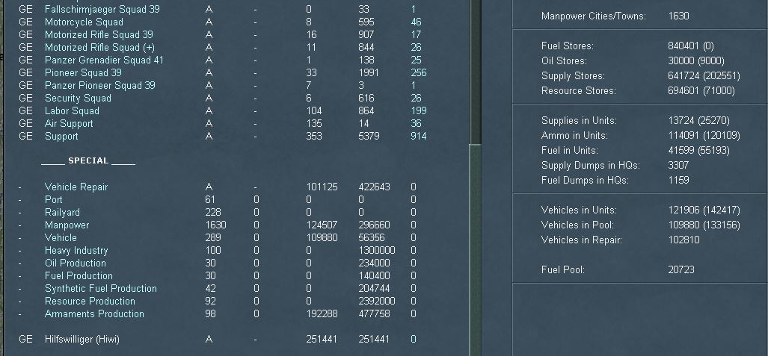Open Resource Production entry

(x=90, y=302)
